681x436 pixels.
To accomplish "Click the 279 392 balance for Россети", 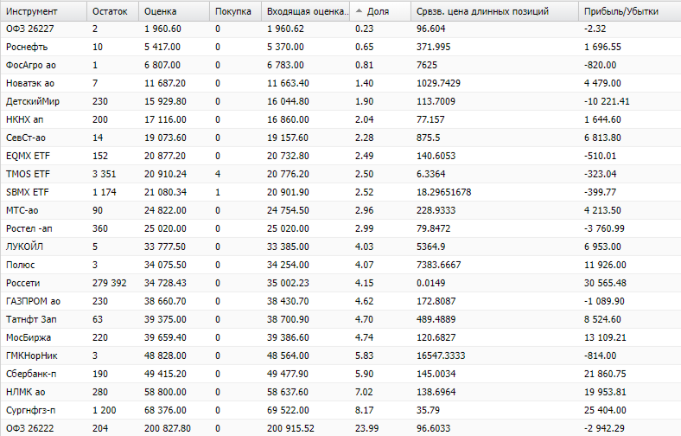I will point(110,283).
